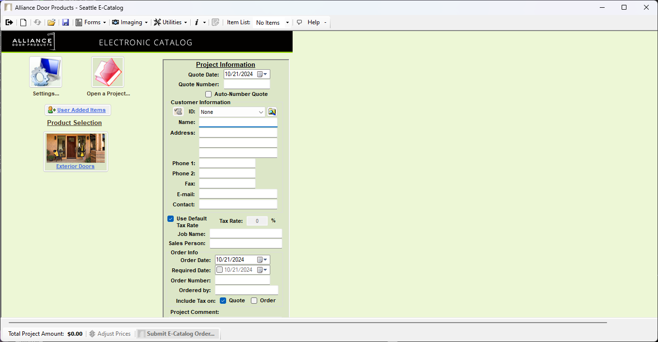The width and height of the screenshot is (658, 342).
Task: Click the Ordered by input field
Action: point(247,290)
